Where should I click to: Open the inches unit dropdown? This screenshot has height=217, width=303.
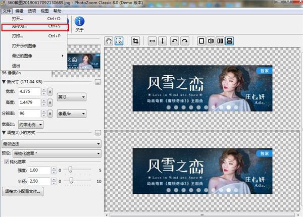[x=72, y=97]
